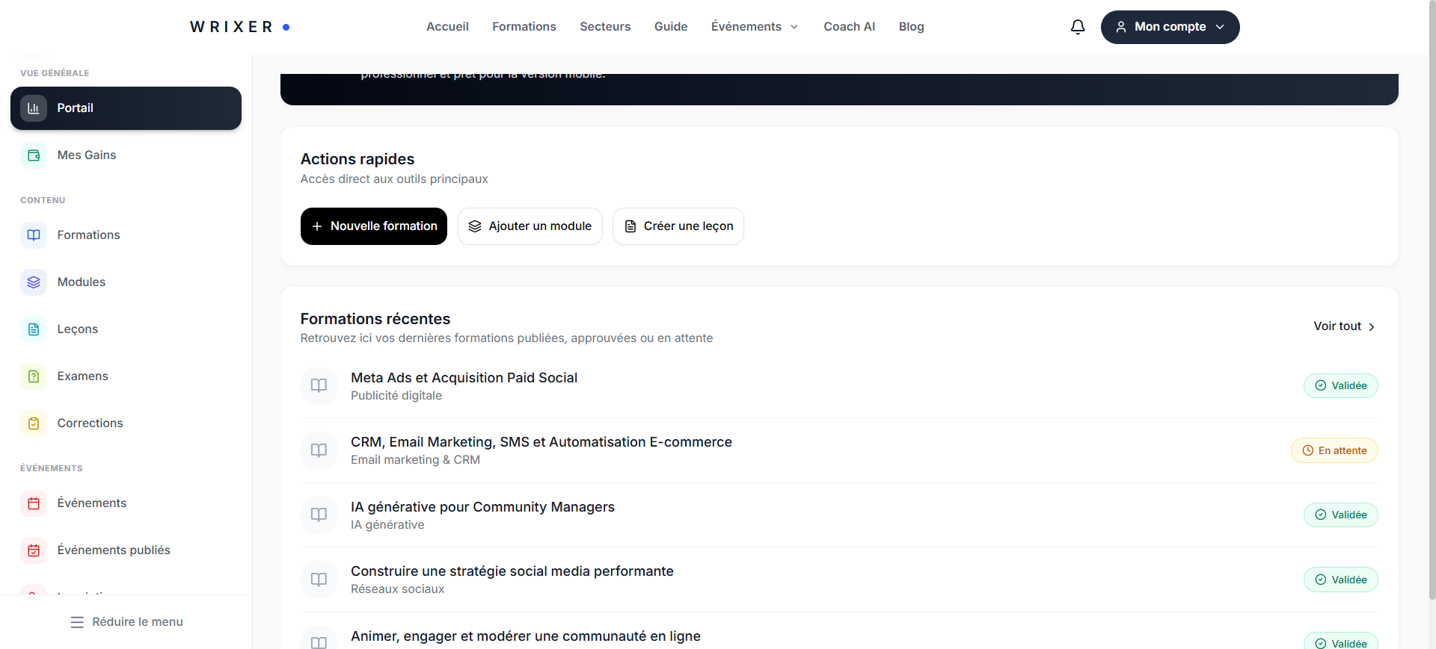Open Modules via its layers icon

[x=34, y=282]
